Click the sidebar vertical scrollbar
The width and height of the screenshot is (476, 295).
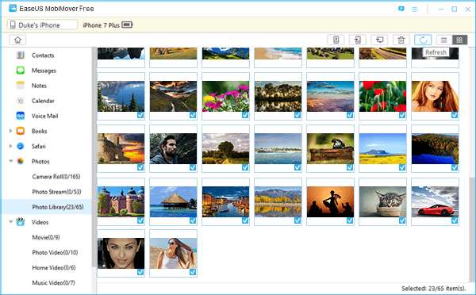point(94,158)
